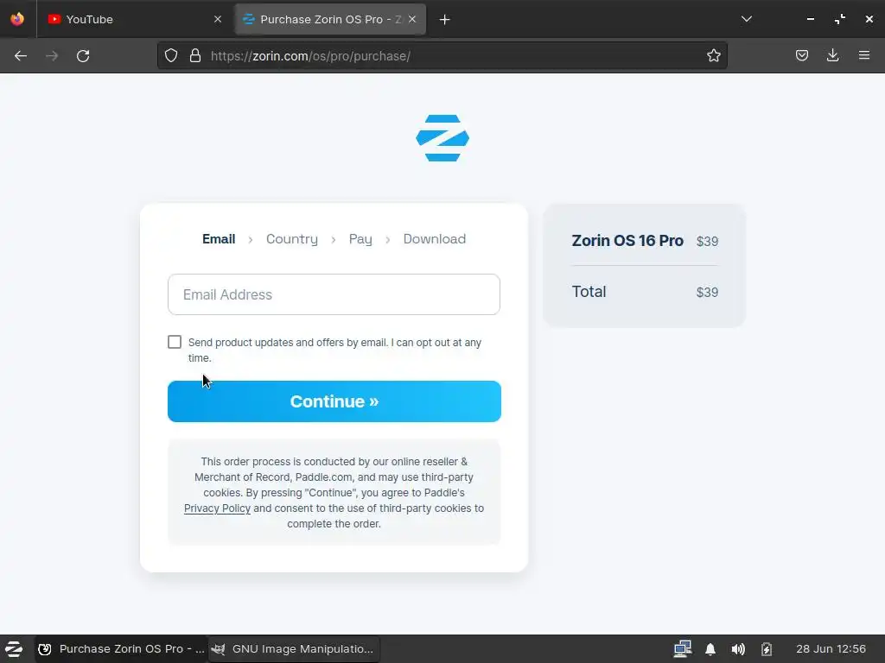Screen dimensions: 885x663
Task: Open the Firefox downloads panel
Action: pyautogui.click(x=832, y=55)
